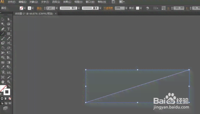Open the 窗口(W) menu
200x114 pixels.
pos(90,2)
